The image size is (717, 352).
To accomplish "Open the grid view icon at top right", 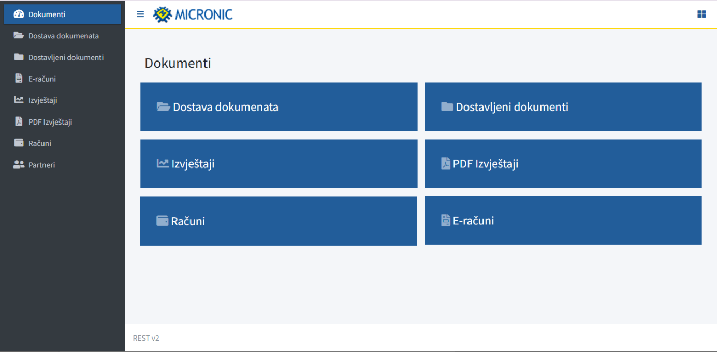I will (701, 14).
